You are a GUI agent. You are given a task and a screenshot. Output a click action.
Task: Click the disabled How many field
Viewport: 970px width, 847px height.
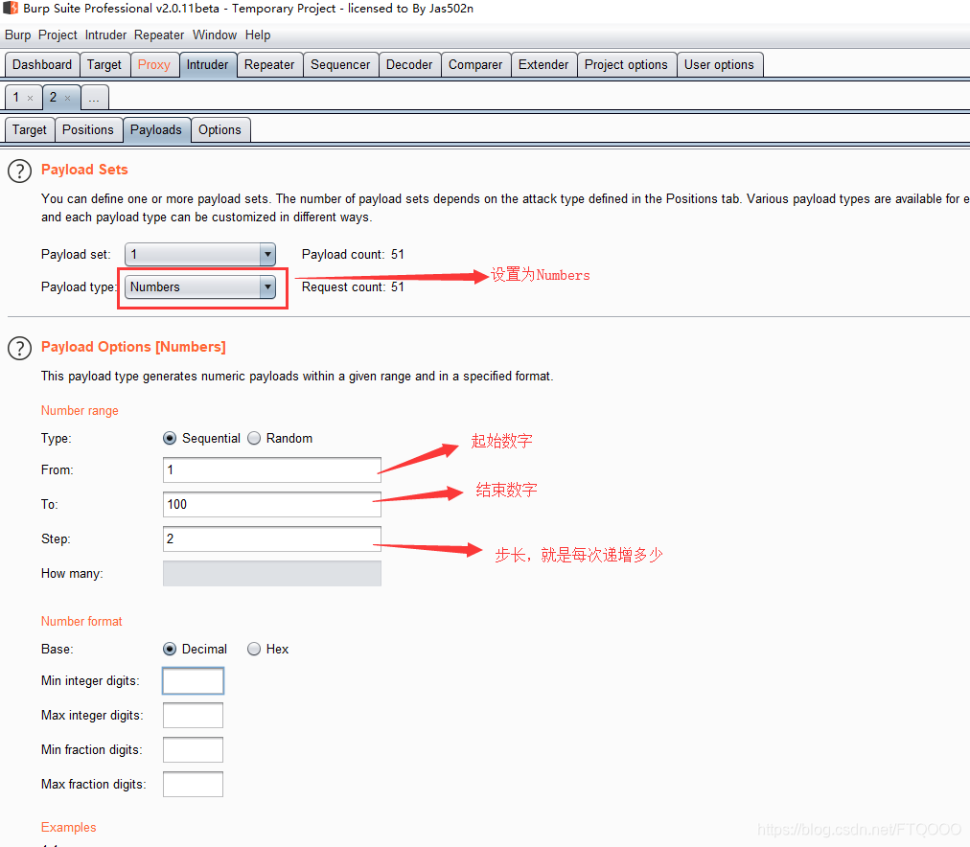click(271, 574)
